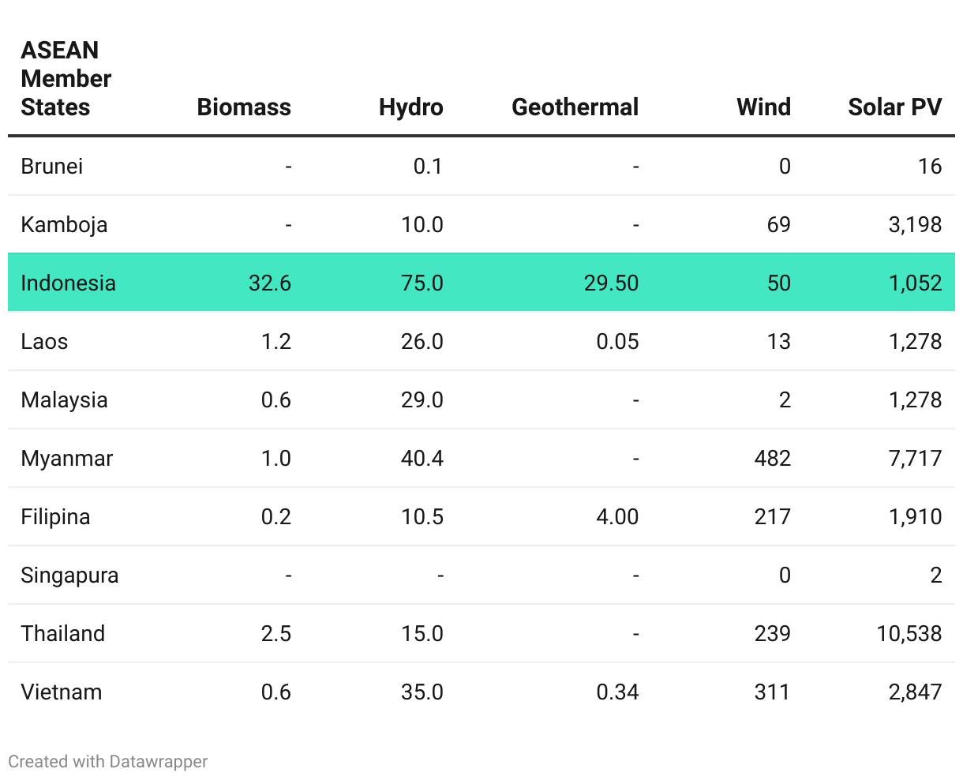The width and height of the screenshot is (963, 780).
Task: Select the Indonesia row label
Action: pos(68,283)
